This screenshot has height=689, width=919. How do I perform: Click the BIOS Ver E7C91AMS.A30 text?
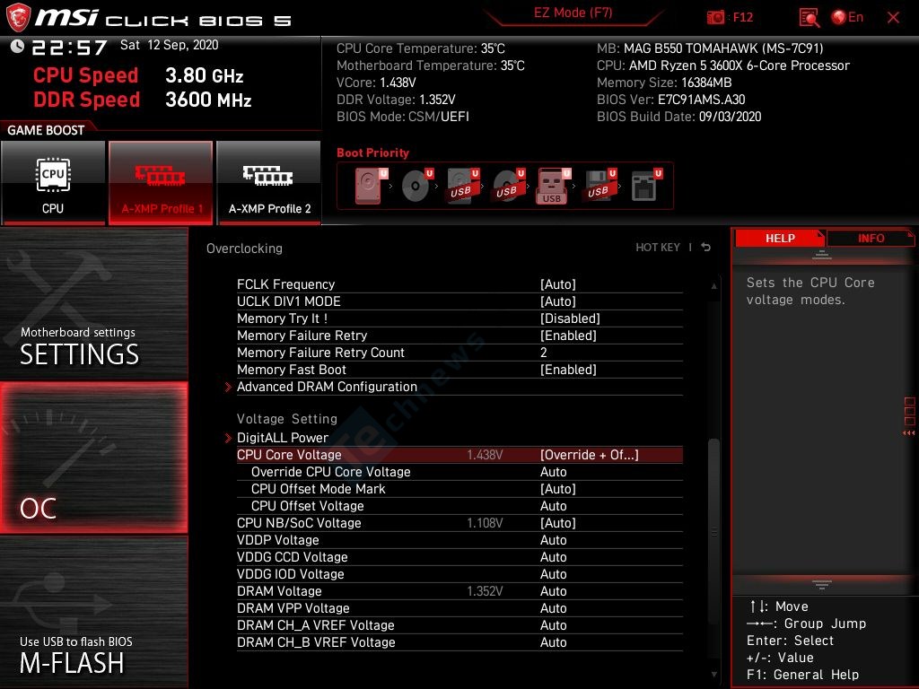click(671, 100)
